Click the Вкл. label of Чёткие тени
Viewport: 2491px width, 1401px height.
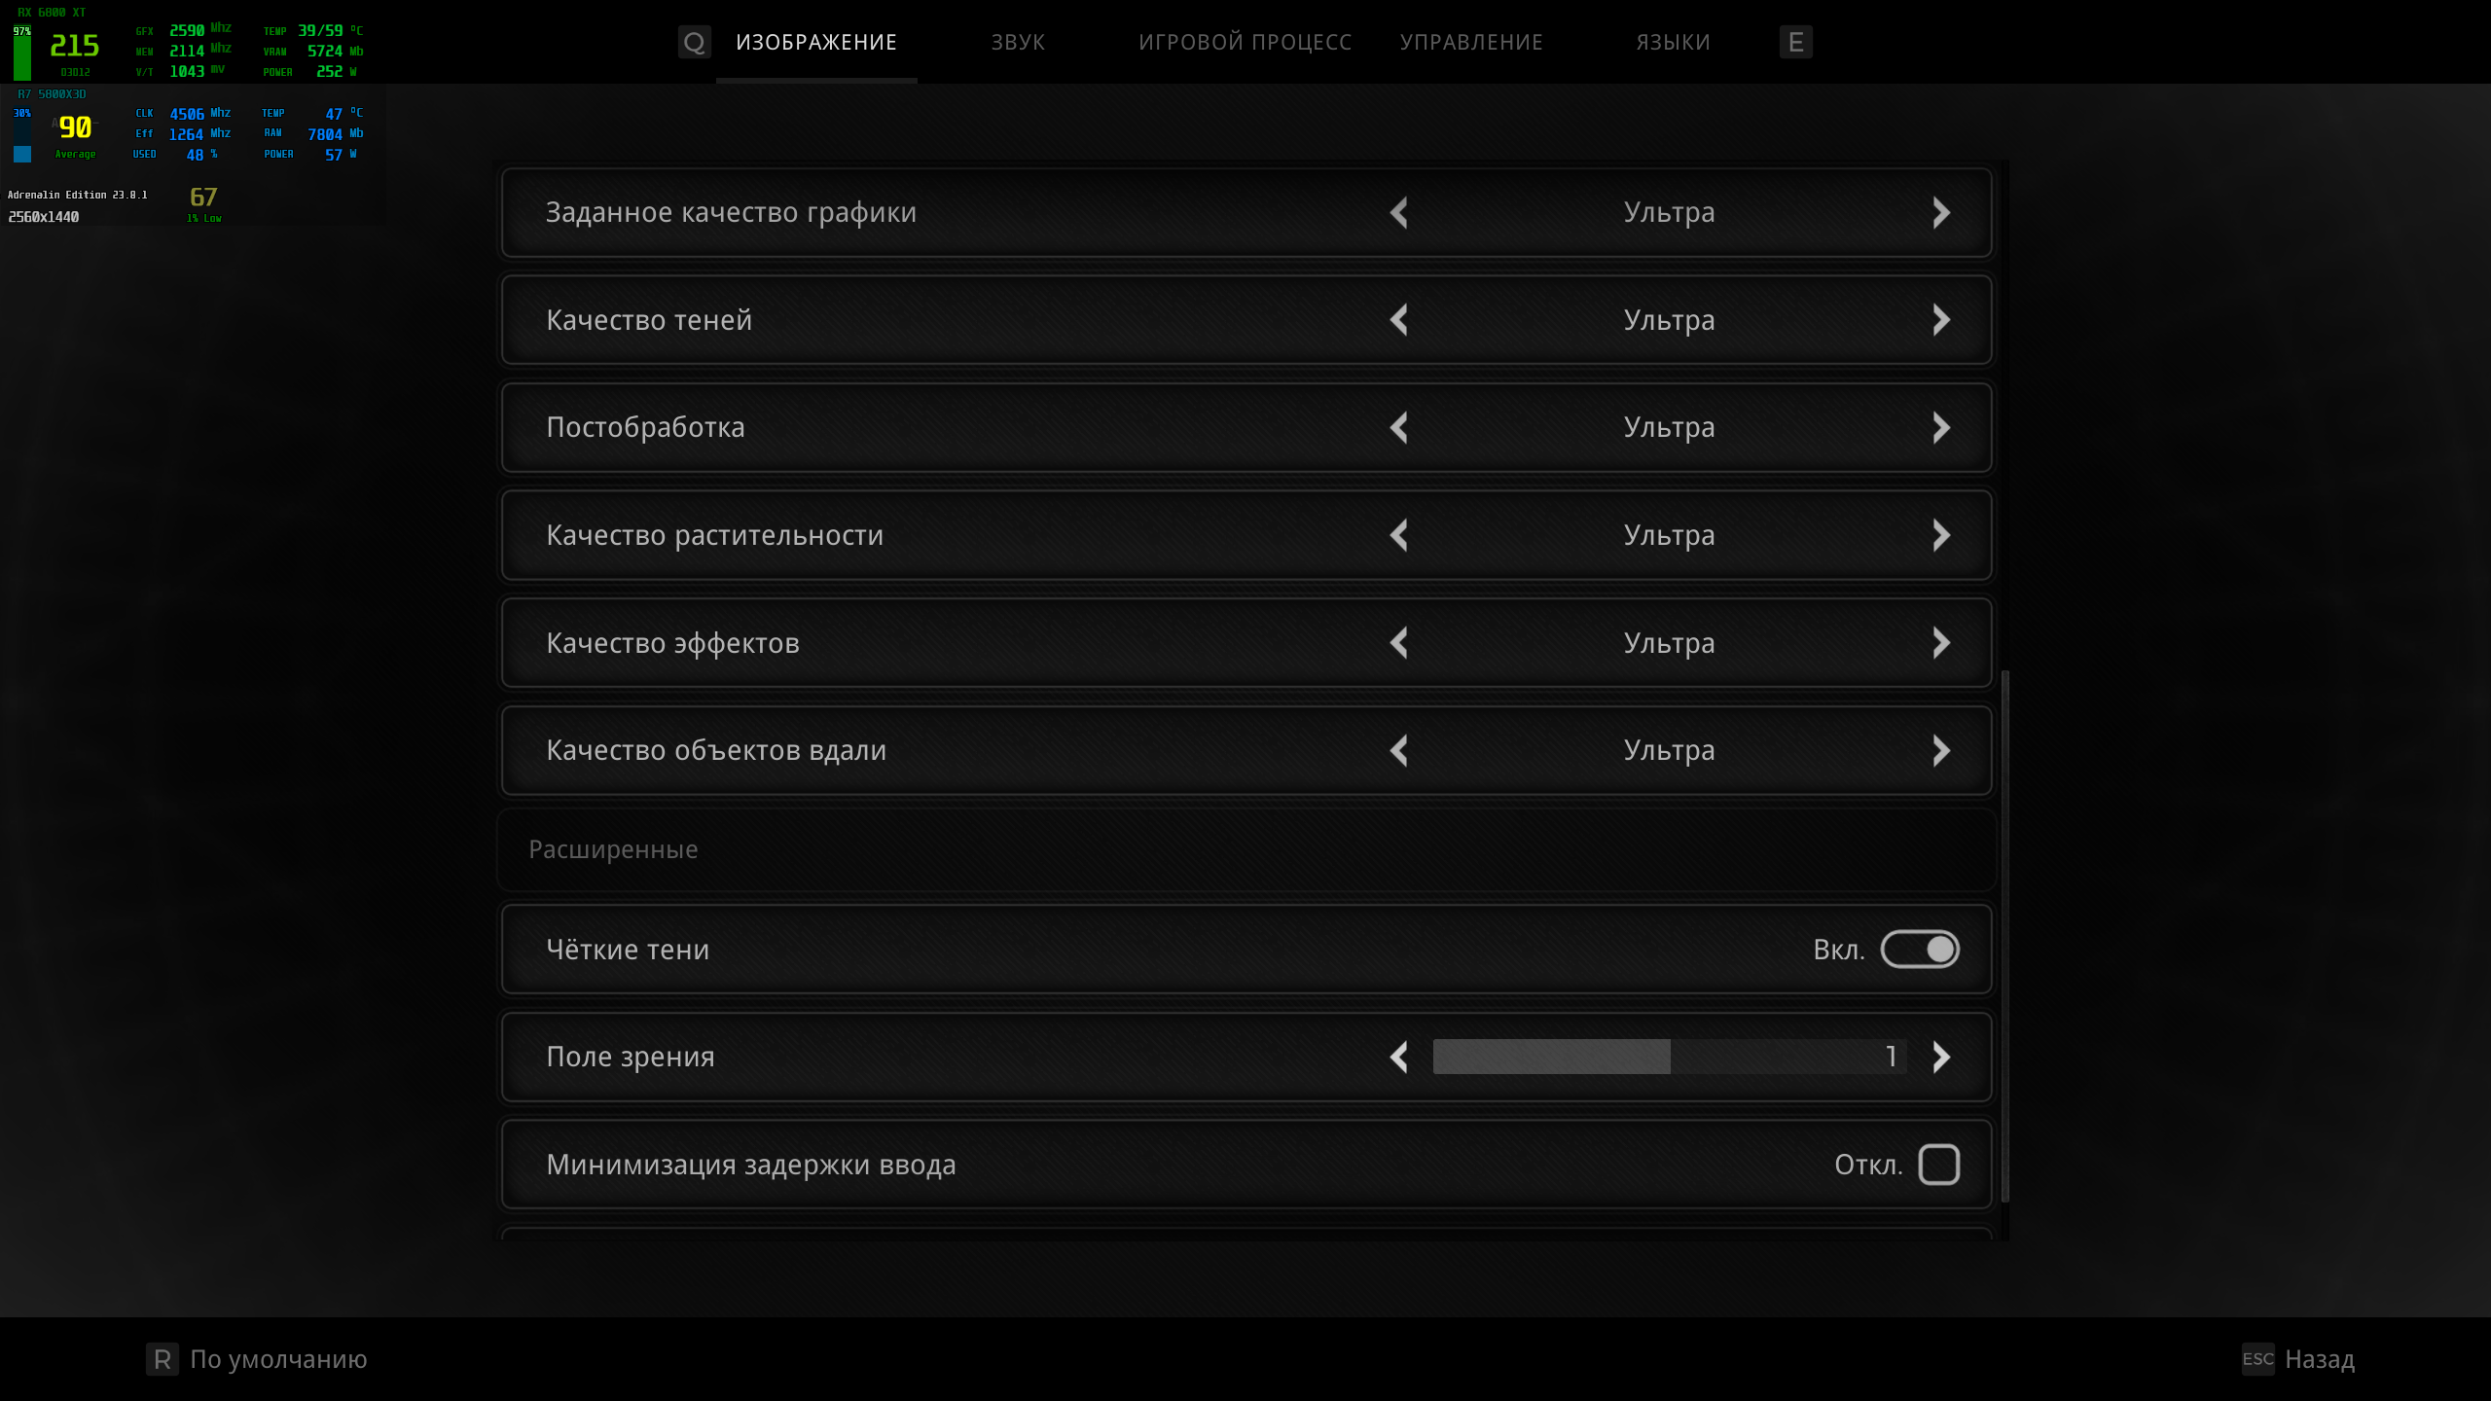[x=1838, y=950]
